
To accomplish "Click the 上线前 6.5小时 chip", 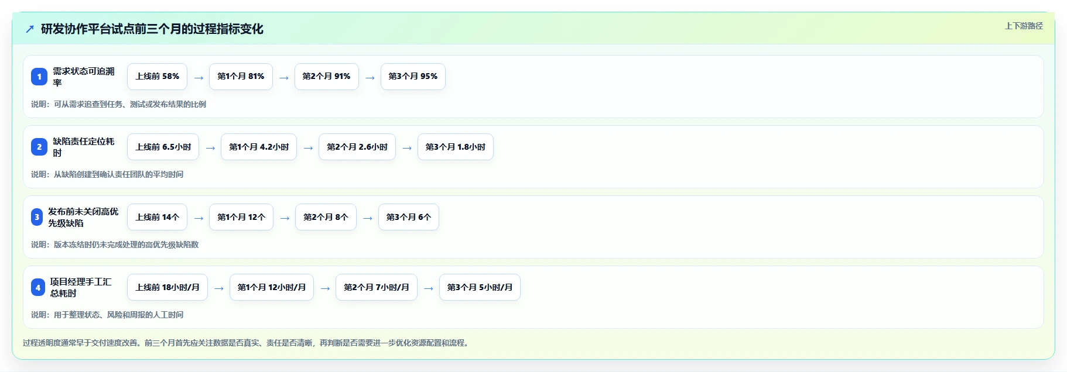I will click(163, 147).
